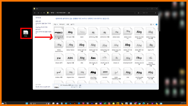
Task: Select the Anja Eliane Normal font icon
Action: 93,72
